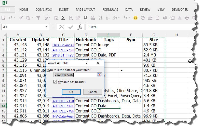Viewport: 203px width, 130px height.
Task: Sort A to Z ascending icon
Action: tap(100, 18)
